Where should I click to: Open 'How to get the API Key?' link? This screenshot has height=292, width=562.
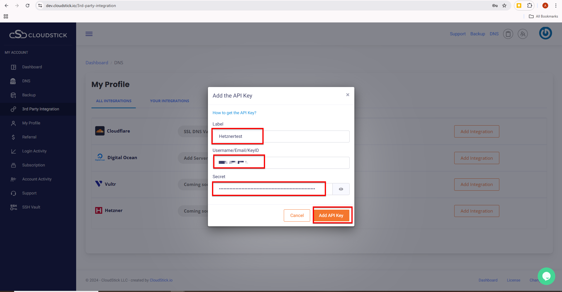234,113
